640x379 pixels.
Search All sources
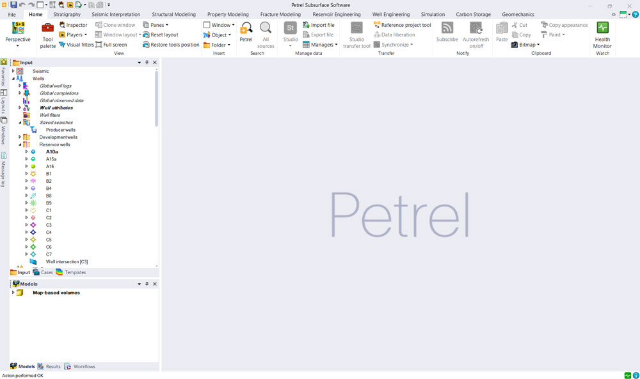pos(266,35)
